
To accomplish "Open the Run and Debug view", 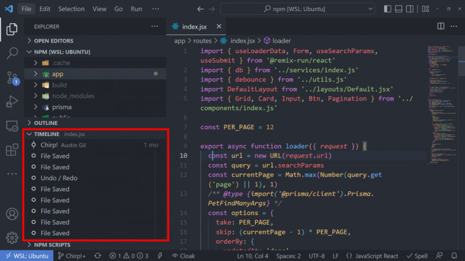I will coord(12,102).
